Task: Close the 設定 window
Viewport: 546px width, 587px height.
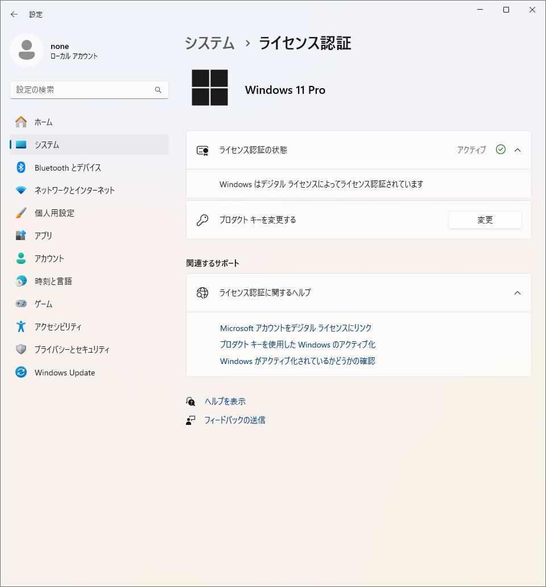Action: (532, 10)
